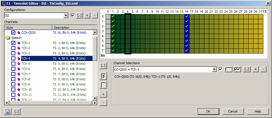The image size is (272, 118).
Task: Click the bracket edit button next to Configurations
Action: point(80,15)
